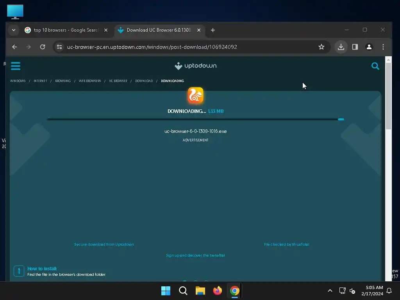400x300 pixels.
Task: Open the Chrome downloads tray icon
Action: 341,47
